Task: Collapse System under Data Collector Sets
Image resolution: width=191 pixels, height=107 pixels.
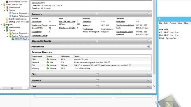Action: 4,10
